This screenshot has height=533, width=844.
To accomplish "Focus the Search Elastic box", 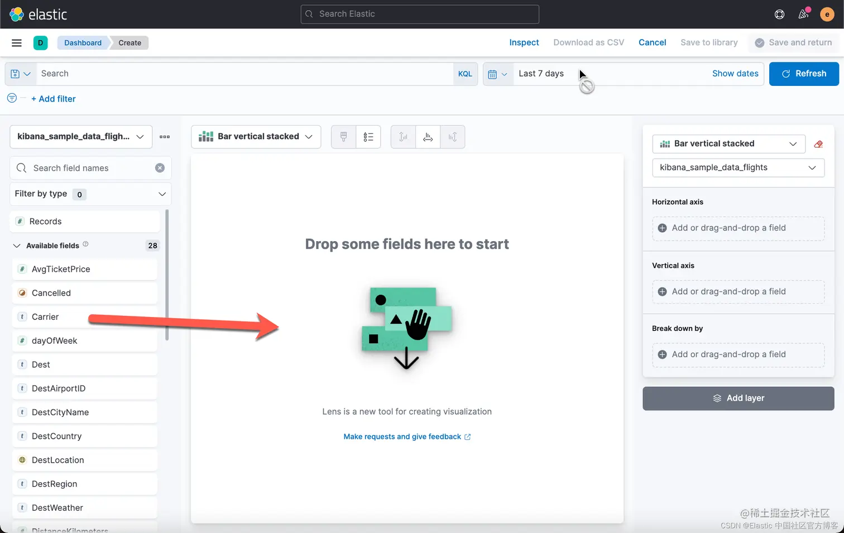I will pyautogui.click(x=420, y=14).
